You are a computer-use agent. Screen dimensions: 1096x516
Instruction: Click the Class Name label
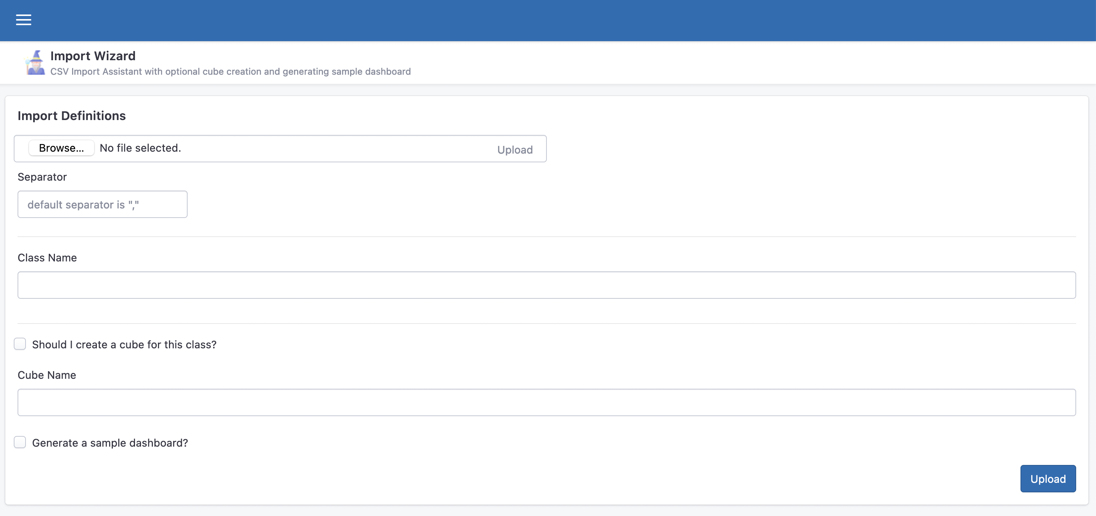point(47,258)
